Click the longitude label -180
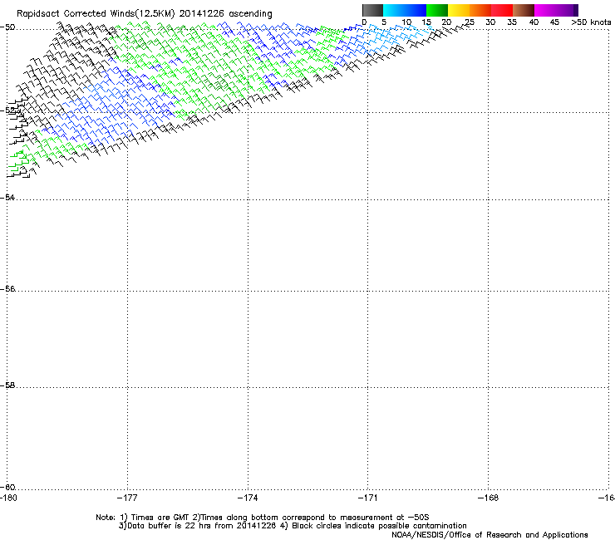615x540 pixels. 8,498
